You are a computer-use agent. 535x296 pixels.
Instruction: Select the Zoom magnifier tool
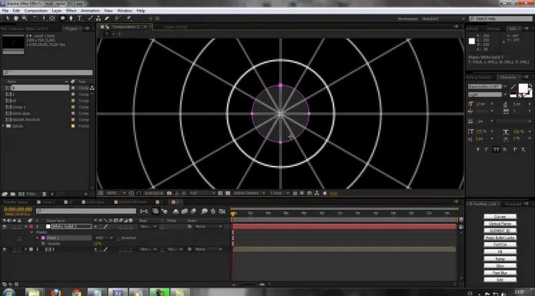(x=25, y=18)
